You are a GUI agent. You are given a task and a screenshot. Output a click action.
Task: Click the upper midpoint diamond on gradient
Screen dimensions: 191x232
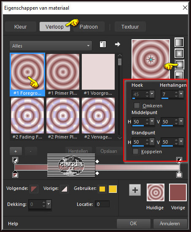pyautogui.click(x=97, y=162)
